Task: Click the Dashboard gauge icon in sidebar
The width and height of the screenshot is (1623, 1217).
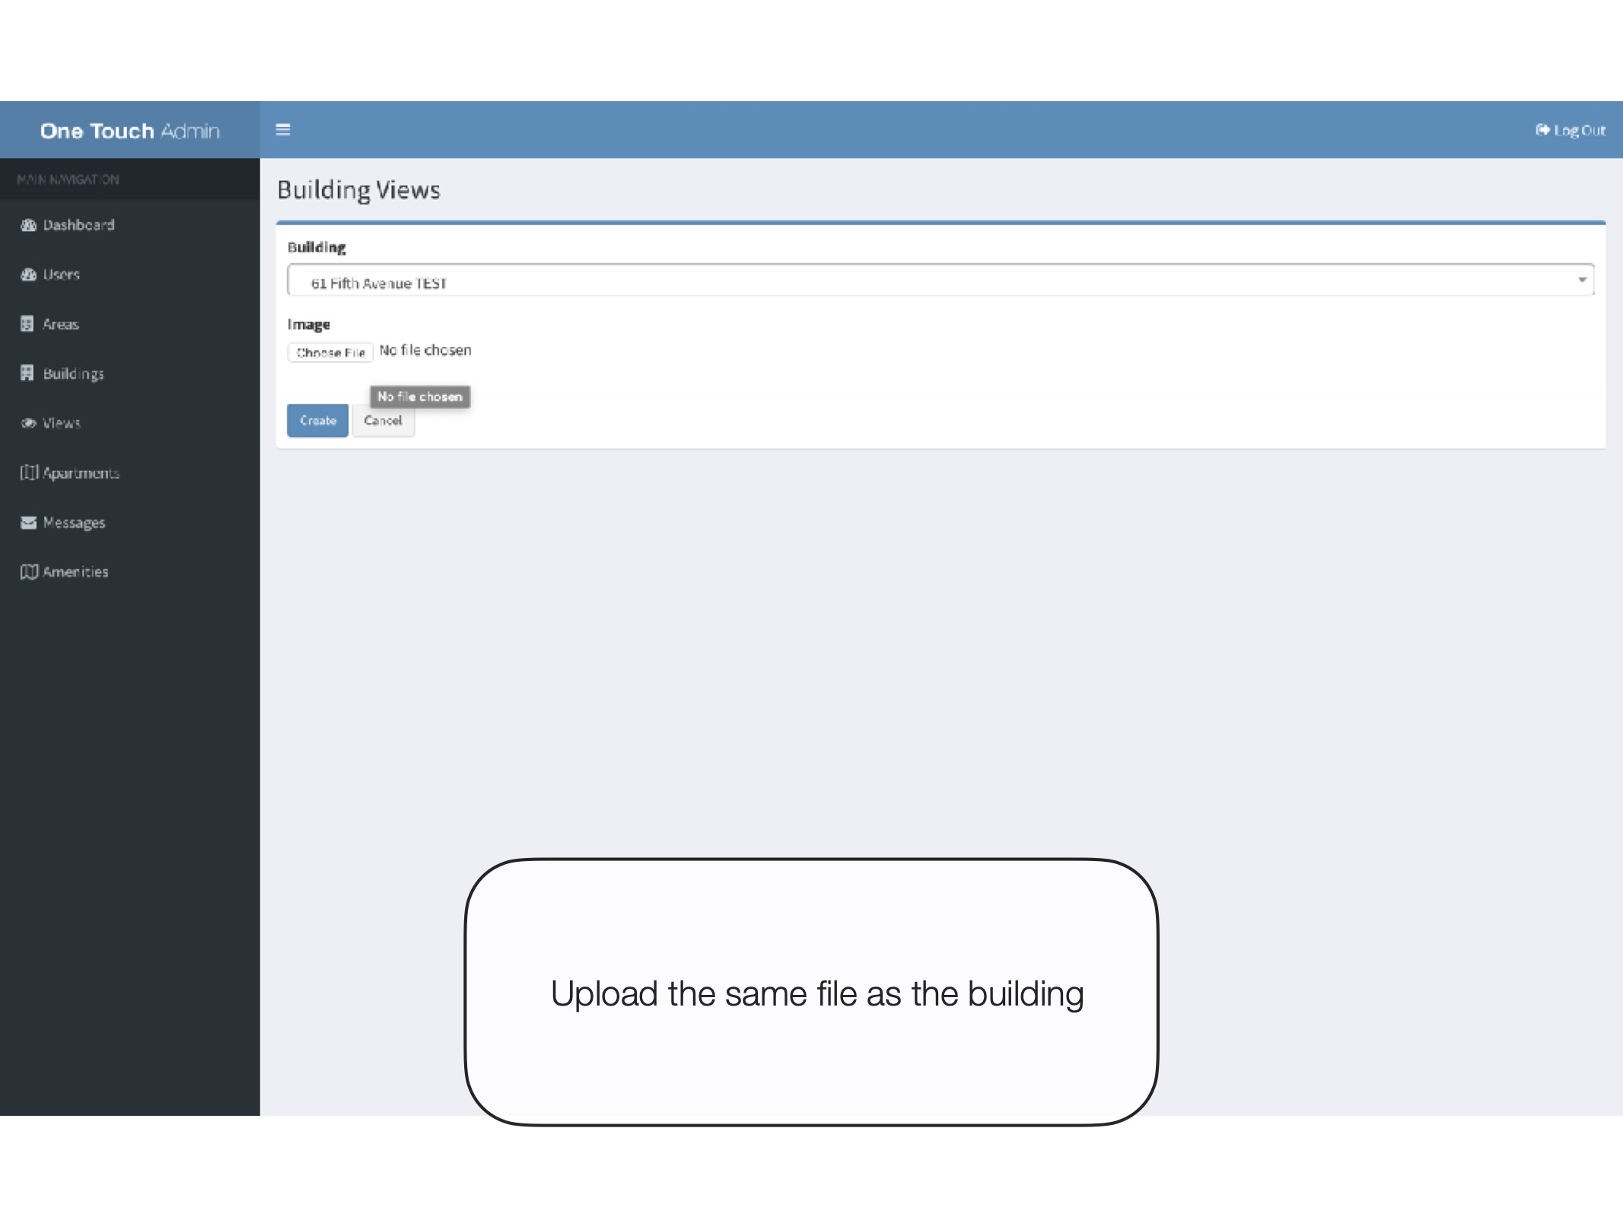Action: [x=28, y=225]
